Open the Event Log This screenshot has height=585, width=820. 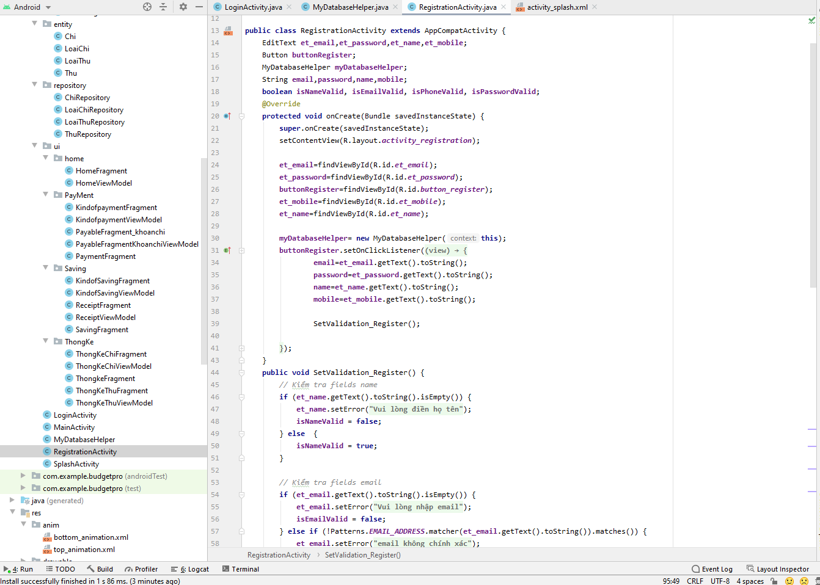coord(712,569)
